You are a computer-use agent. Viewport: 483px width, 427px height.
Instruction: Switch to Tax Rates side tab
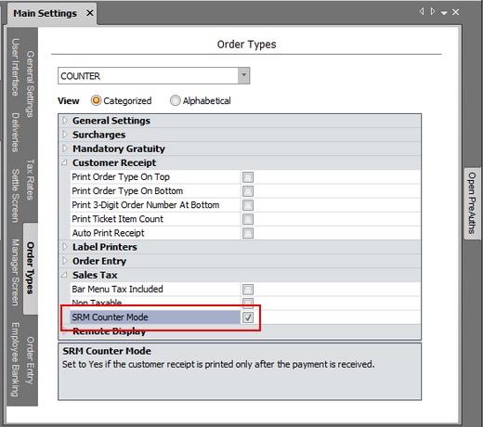click(30, 179)
